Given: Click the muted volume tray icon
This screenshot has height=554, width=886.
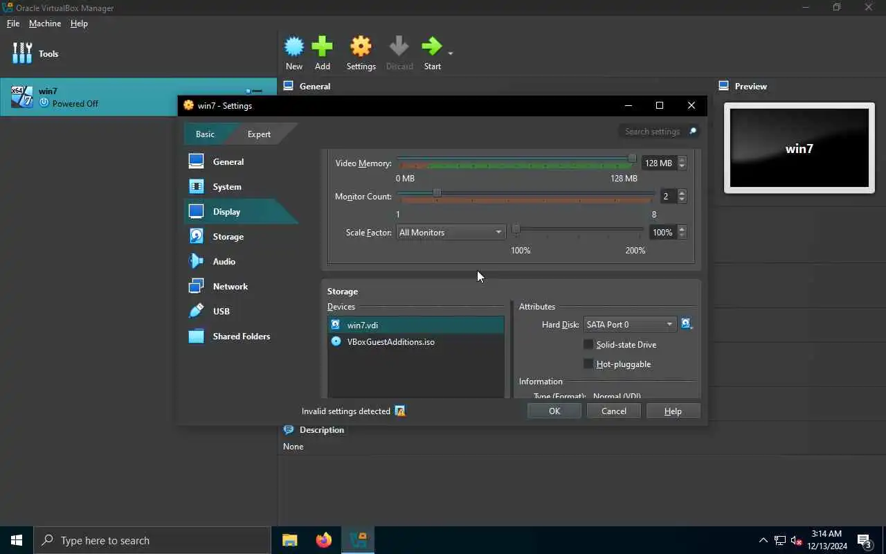Looking at the screenshot, I should [x=797, y=540].
